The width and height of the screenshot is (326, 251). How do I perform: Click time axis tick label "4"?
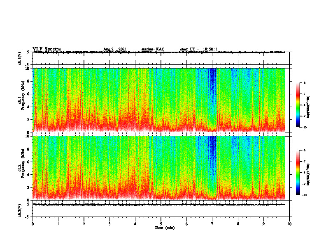point(135,224)
